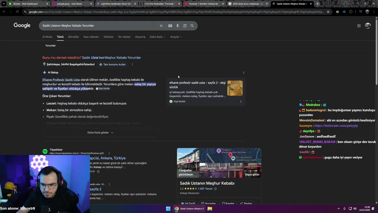Image resolution: width=378 pixels, height=213 pixels.
Task: Click the Dışını görün exterior thumbnail
Action: coord(230,170)
